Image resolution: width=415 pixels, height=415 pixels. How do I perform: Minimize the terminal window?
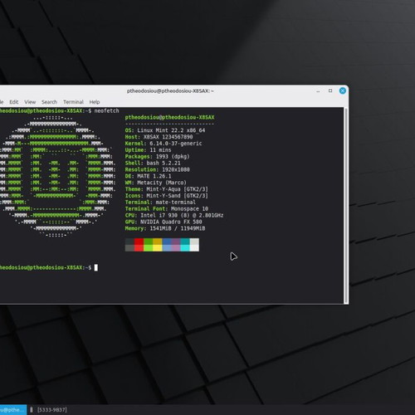[318, 91]
